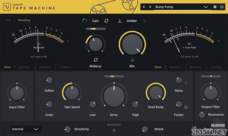
Task: Click the Input Filter knob
Action: [17, 93]
